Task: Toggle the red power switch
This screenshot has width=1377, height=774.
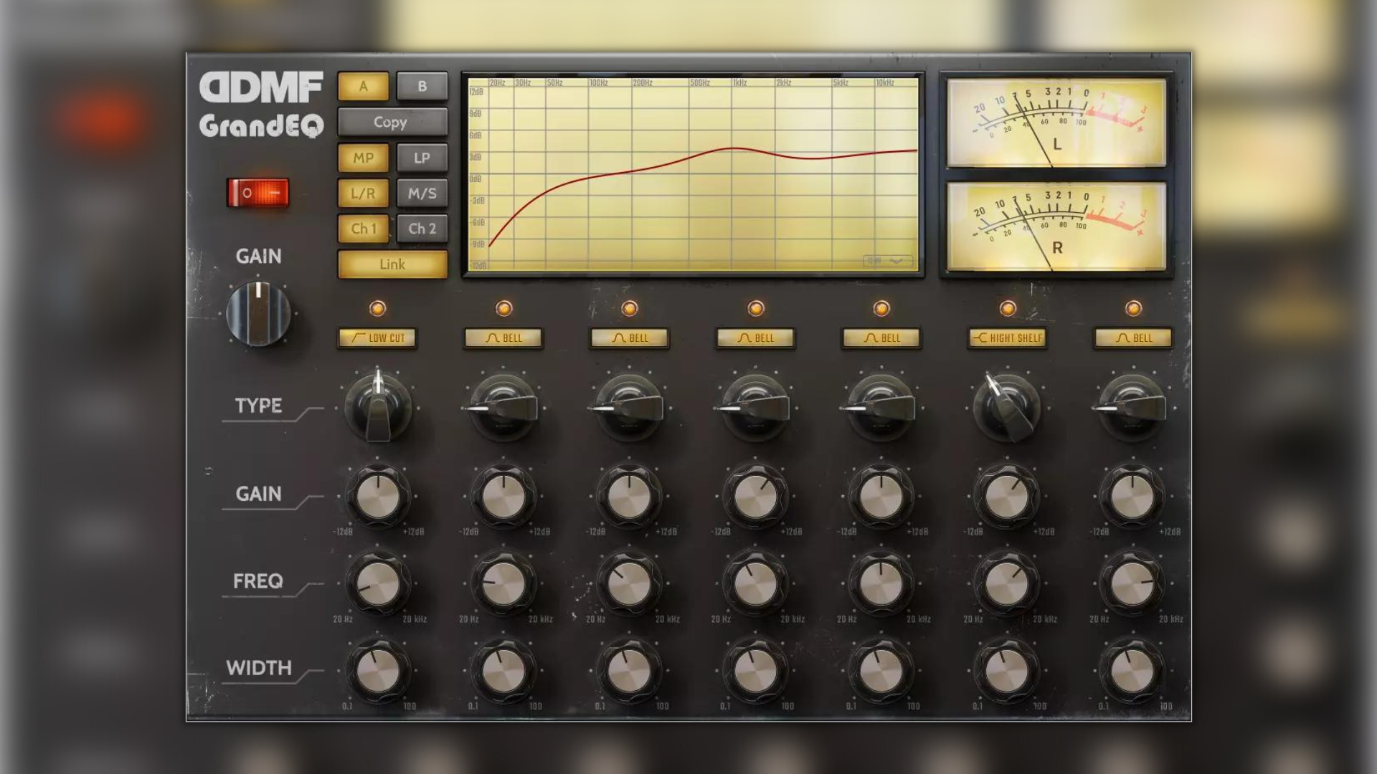Action: click(x=258, y=193)
